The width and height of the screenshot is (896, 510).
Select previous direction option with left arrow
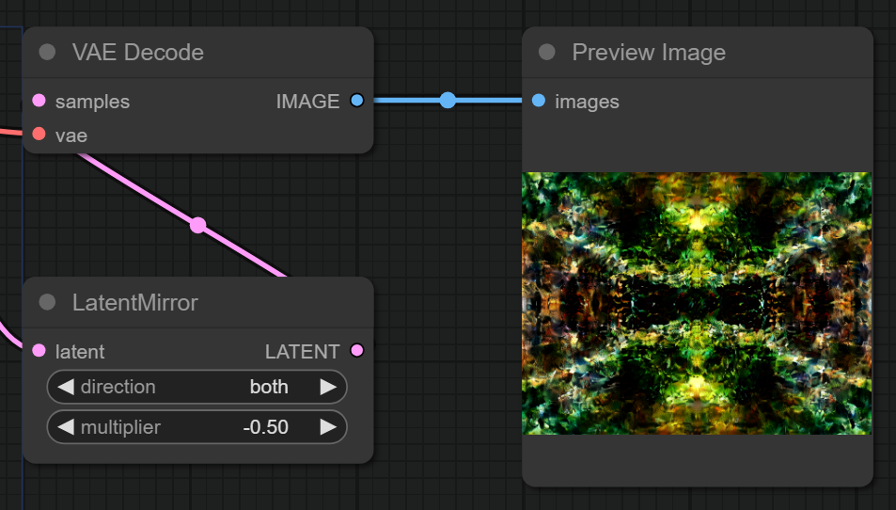(66, 387)
